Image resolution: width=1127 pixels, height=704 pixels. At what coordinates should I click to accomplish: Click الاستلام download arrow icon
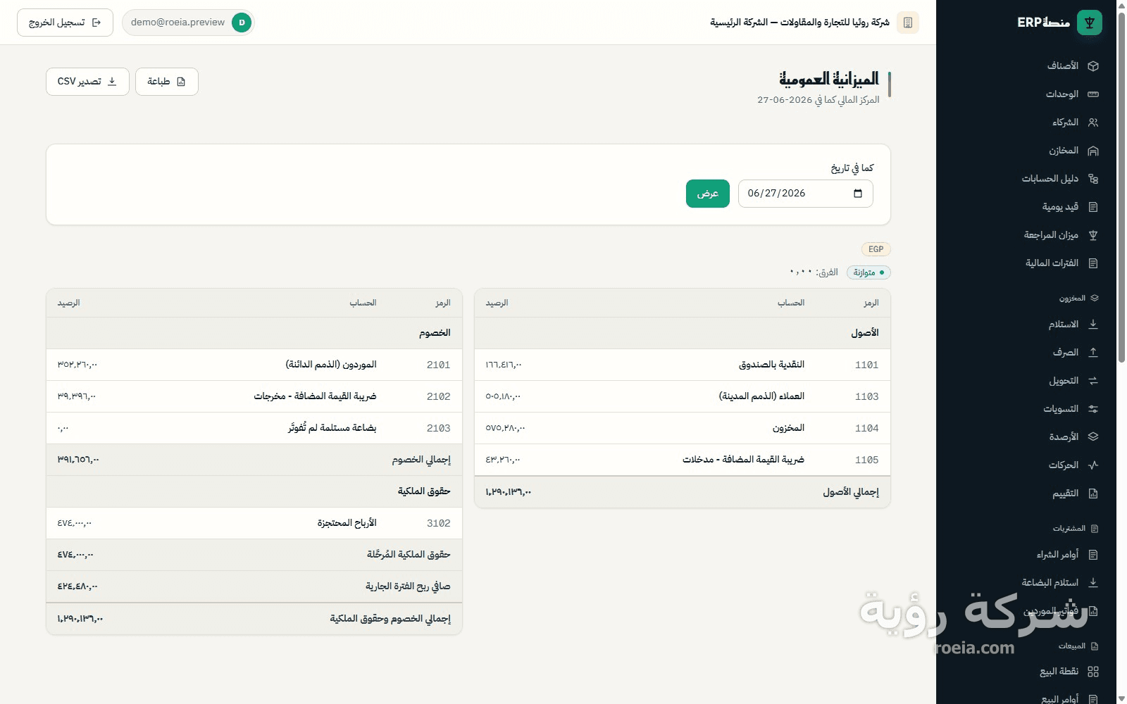point(1093,325)
